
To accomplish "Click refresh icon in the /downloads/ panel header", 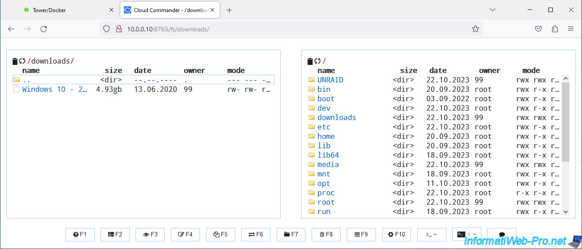I will click(x=22, y=61).
